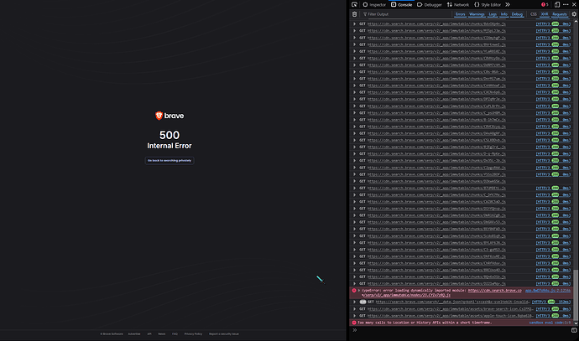The image size is (579, 341).
Task: Toggle the Debug filter
Action: pyautogui.click(x=517, y=14)
